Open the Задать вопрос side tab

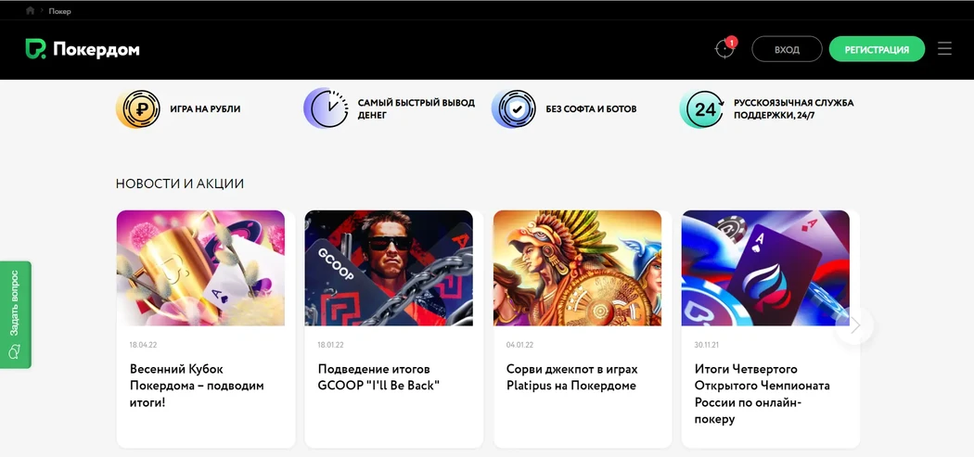[x=16, y=315]
